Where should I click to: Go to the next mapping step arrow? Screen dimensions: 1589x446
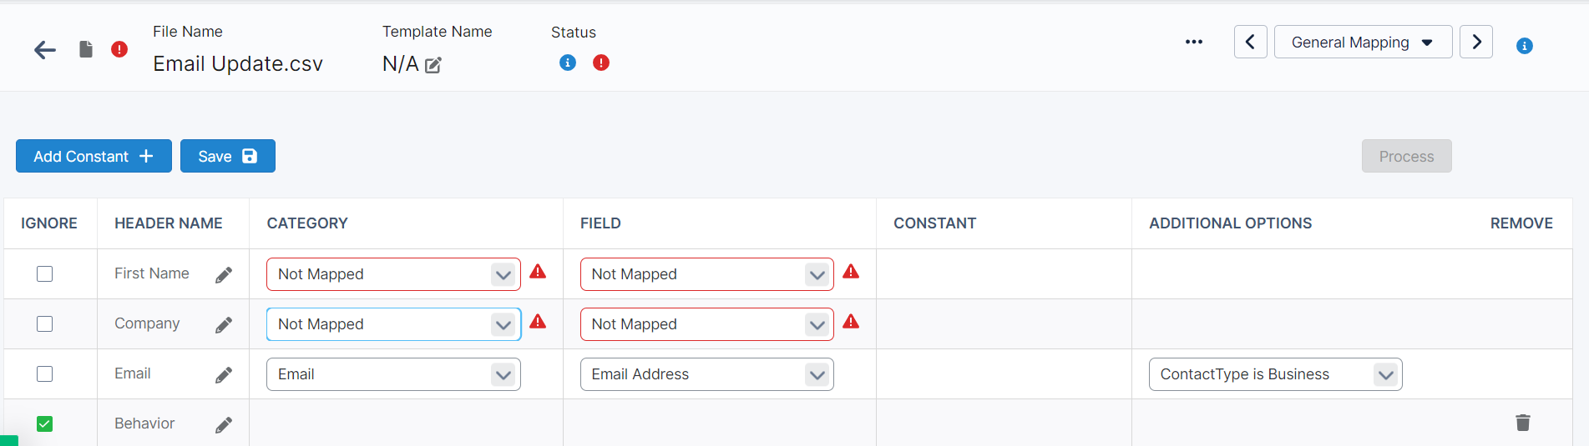click(1476, 42)
